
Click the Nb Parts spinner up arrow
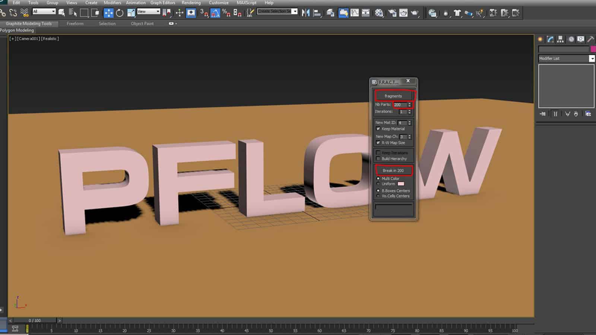click(409, 103)
